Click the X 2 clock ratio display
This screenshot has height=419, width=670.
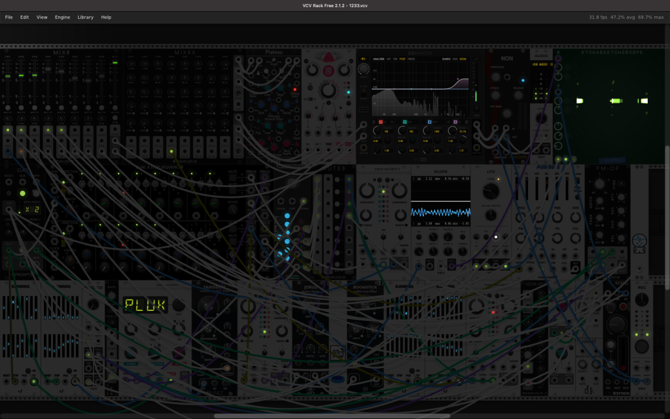(31, 209)
